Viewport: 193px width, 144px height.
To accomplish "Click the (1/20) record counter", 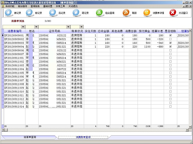I will [x=48, y=21].
